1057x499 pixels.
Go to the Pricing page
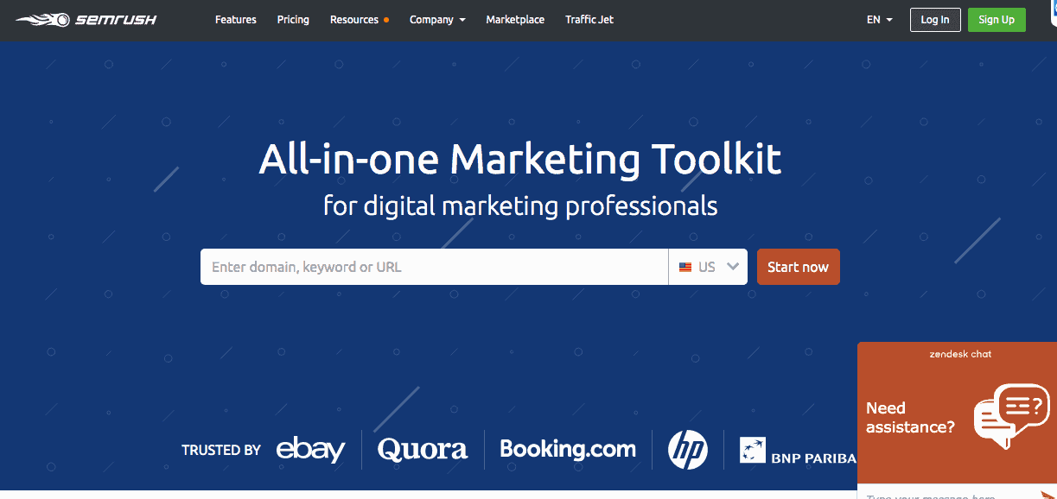point(293,19)
